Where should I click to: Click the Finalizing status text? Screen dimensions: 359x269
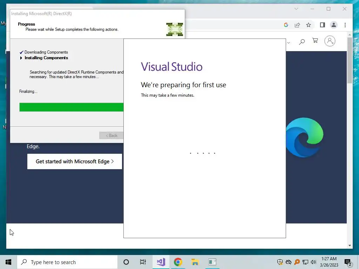coord(28,91)
